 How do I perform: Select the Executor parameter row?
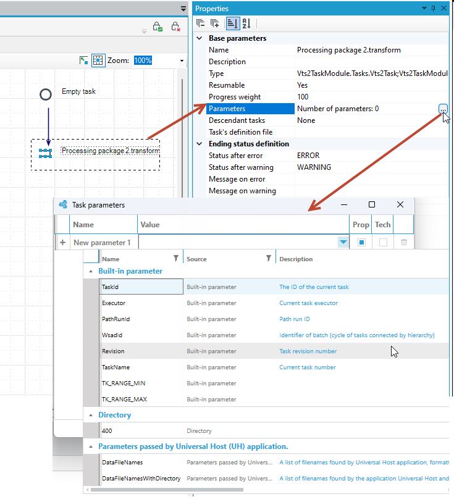(x=274, y=303)
